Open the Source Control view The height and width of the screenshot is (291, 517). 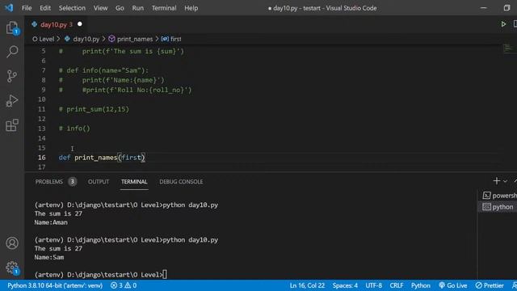[12, 76]
